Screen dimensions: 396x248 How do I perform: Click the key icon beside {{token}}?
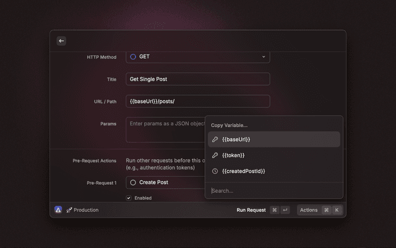coord(215,155)
